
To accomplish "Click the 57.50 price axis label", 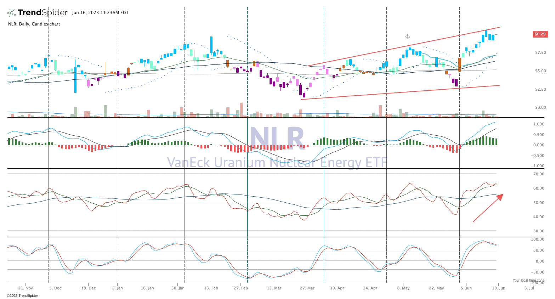I will (x=540, y=53).
